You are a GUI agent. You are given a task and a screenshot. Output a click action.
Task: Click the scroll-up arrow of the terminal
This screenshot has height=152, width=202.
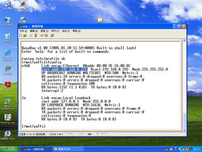(184, 41)
